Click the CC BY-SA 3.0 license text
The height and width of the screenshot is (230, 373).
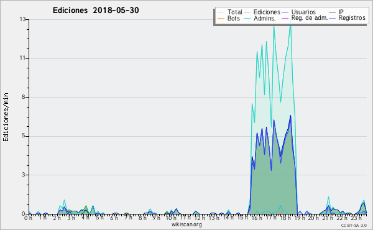click(354, 226)
